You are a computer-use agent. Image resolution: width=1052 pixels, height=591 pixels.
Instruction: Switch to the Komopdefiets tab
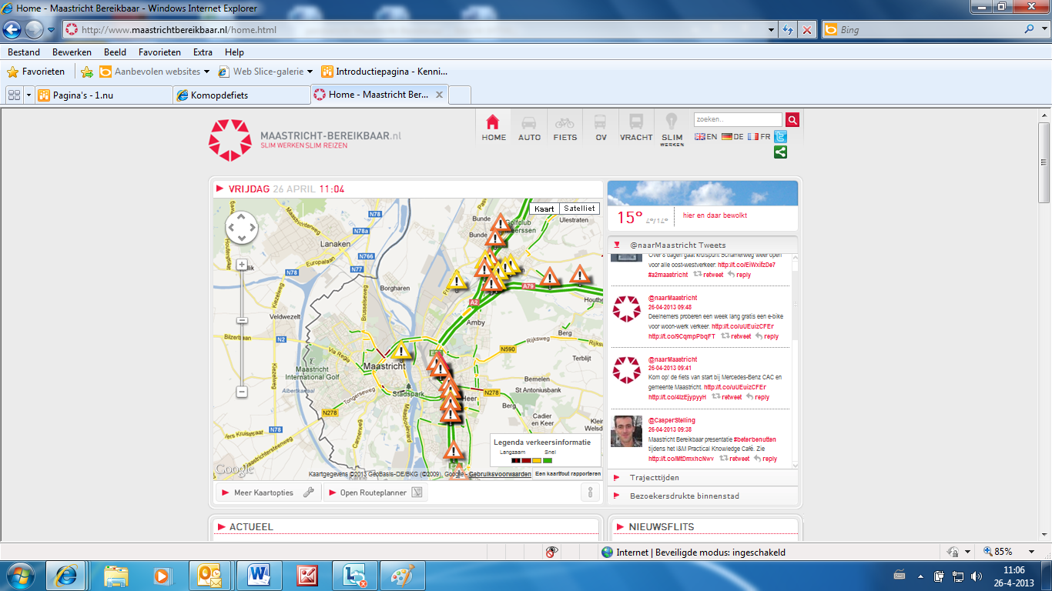(x=242, y=95)
